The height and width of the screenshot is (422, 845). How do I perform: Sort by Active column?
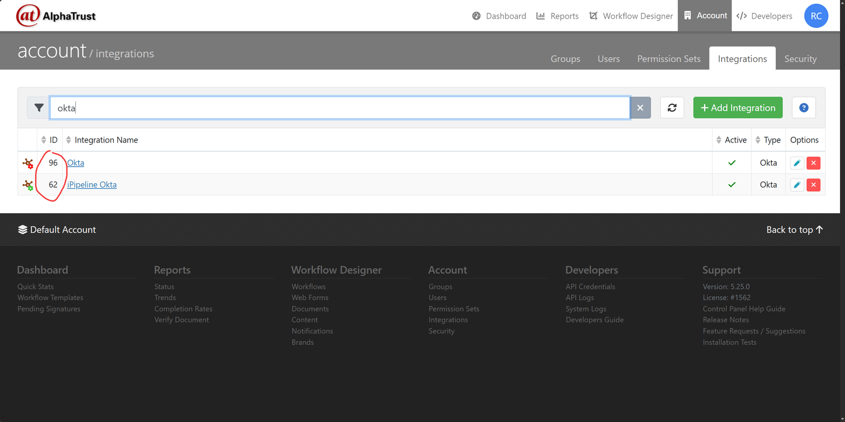coord(731,140)
